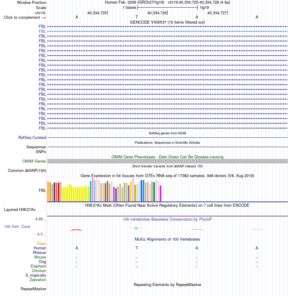Open the GTEx Gene Expression track title

pos(167,176)
